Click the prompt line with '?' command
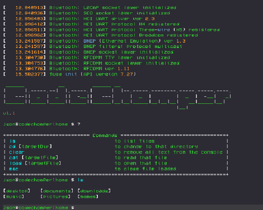This screenshot has width=263, height=210. (42, 124)
